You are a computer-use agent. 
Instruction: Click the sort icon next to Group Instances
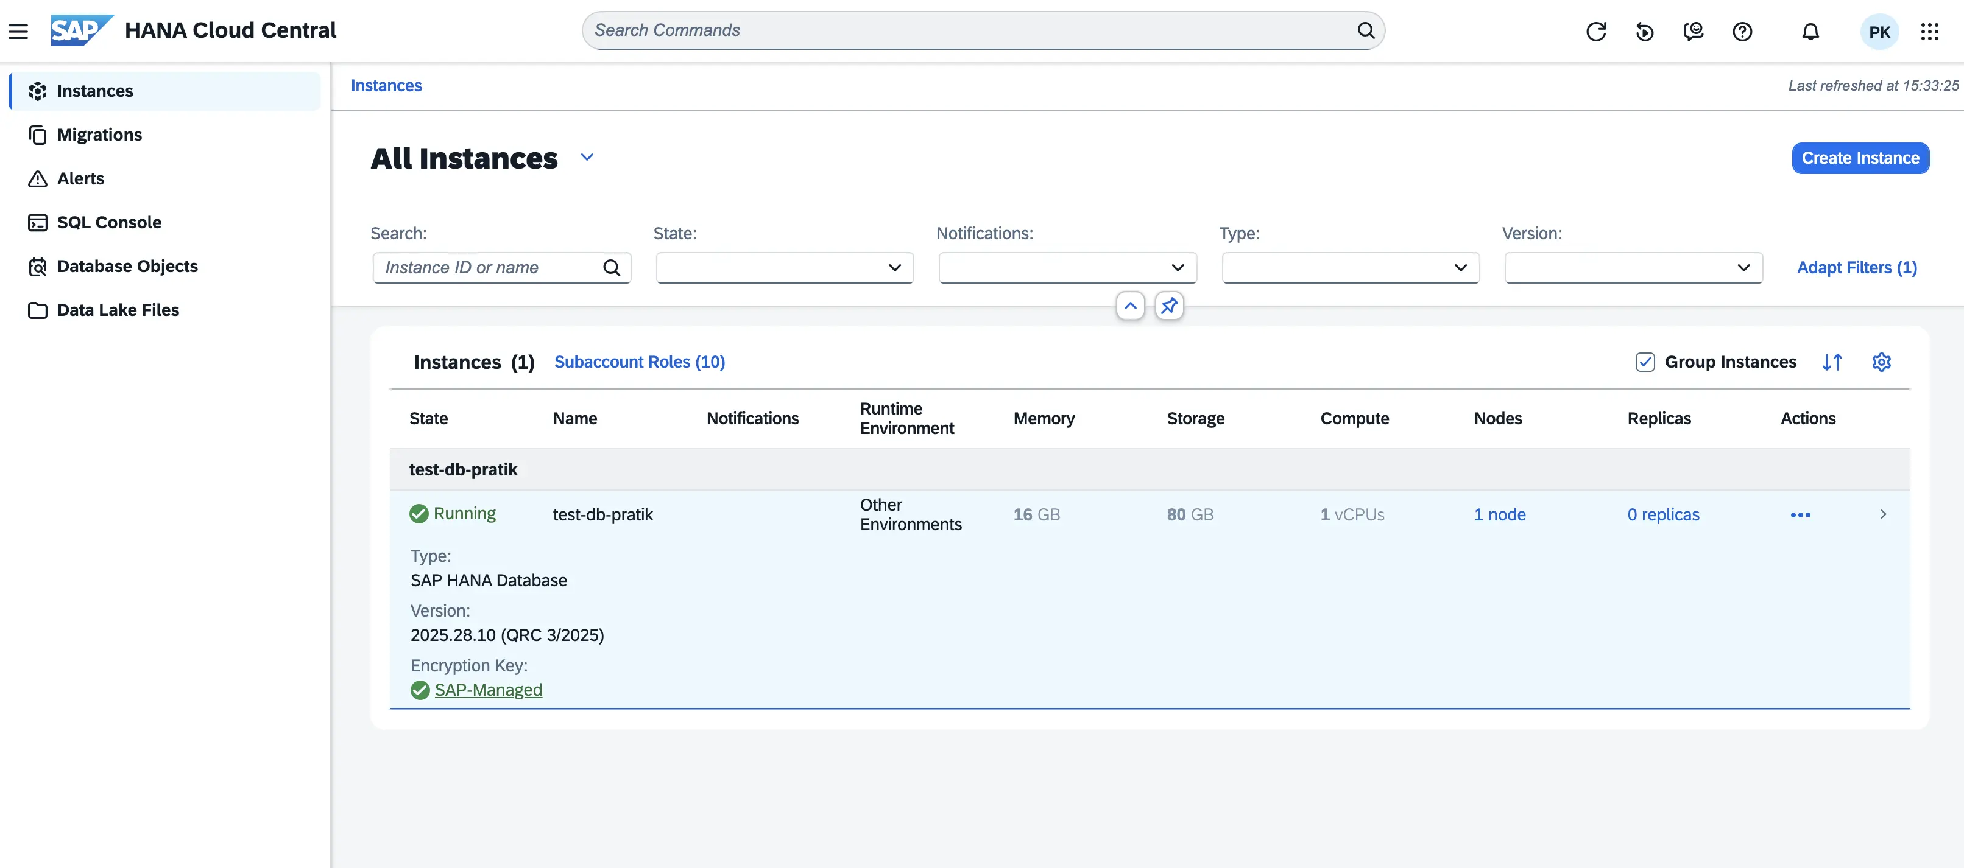(1833, 362)
